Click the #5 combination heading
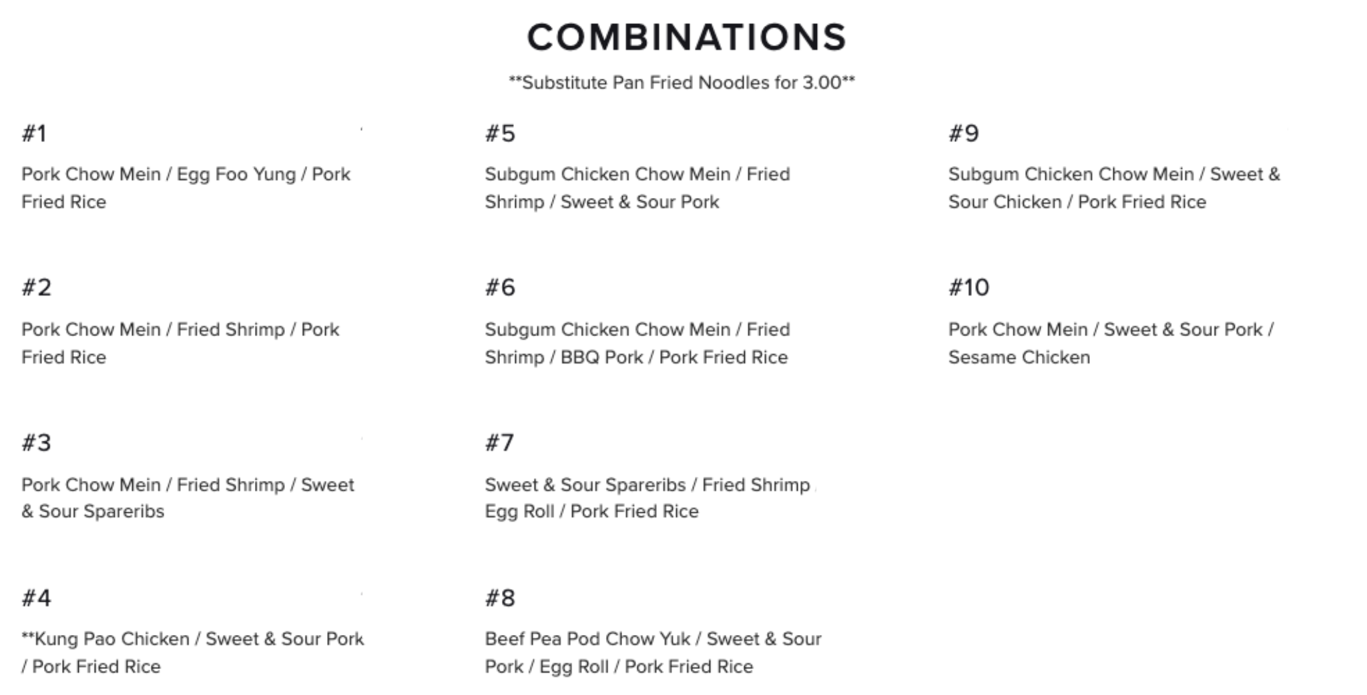This screenshot has width=1367, height=695. [500, 133]
